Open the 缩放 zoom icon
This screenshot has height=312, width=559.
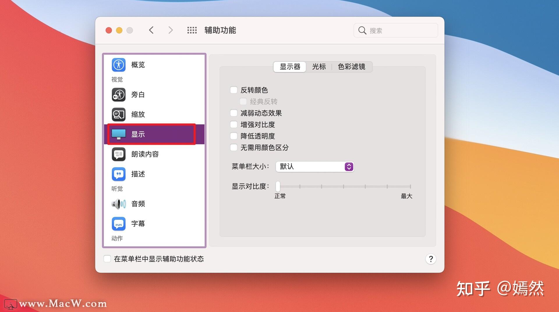[x=118, y=114]
